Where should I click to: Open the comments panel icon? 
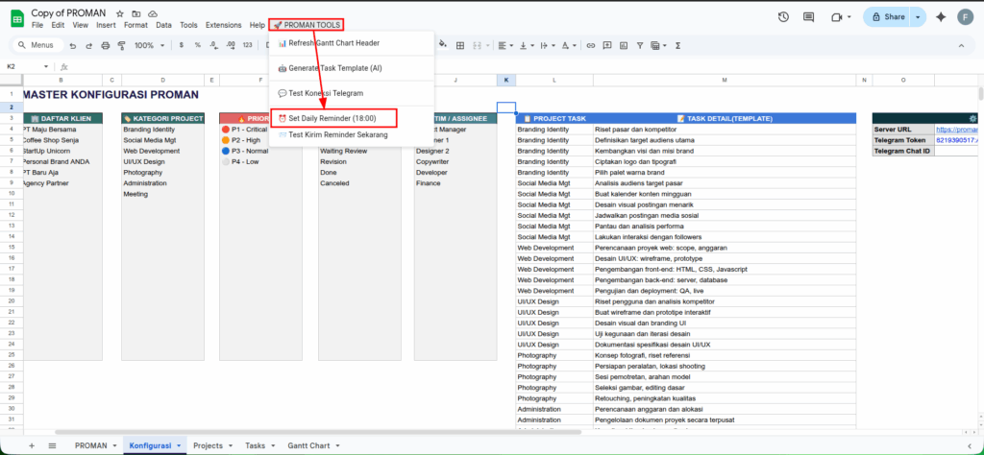coord(809,17)
